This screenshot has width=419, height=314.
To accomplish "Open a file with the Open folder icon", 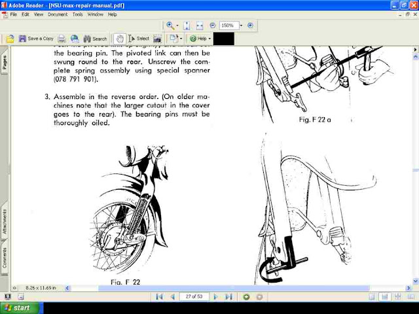I will tap(10, 39).
